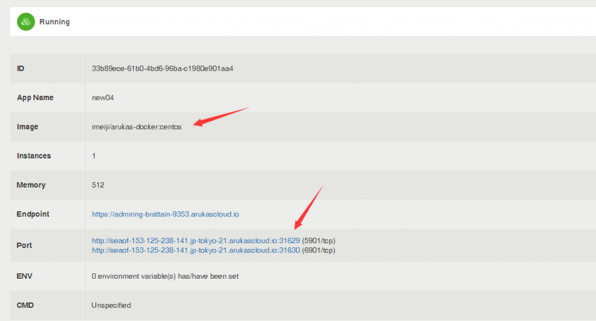
Task: Click the Instances value 1
Action: (94, 156)
